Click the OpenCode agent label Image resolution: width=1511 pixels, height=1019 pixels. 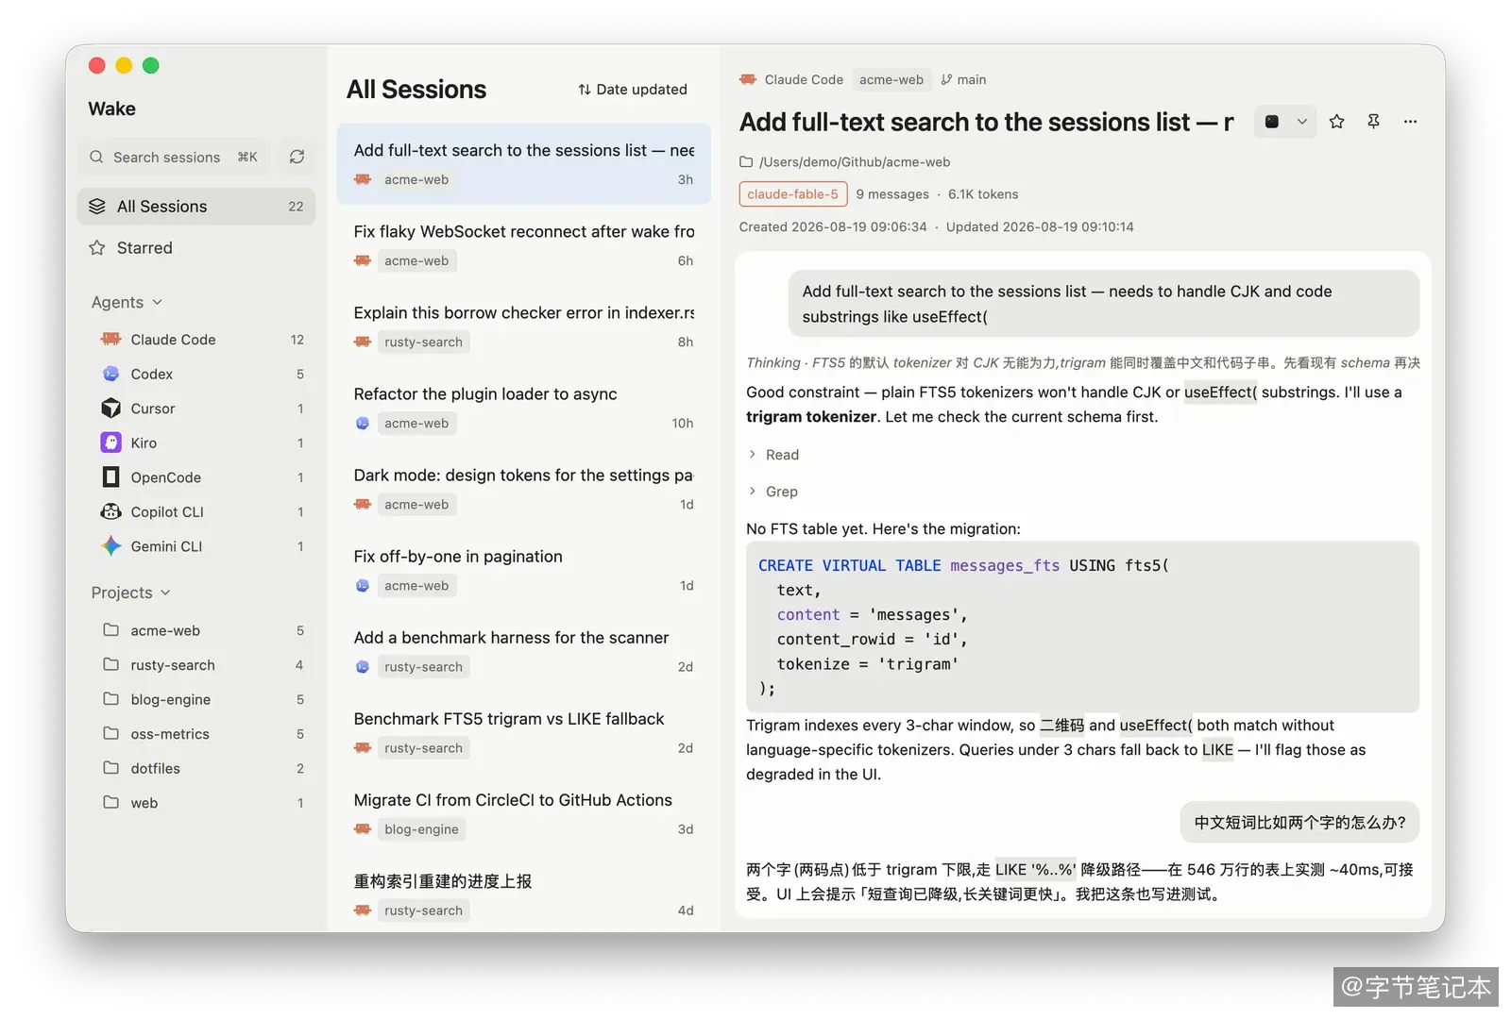(x=166, y=477)
